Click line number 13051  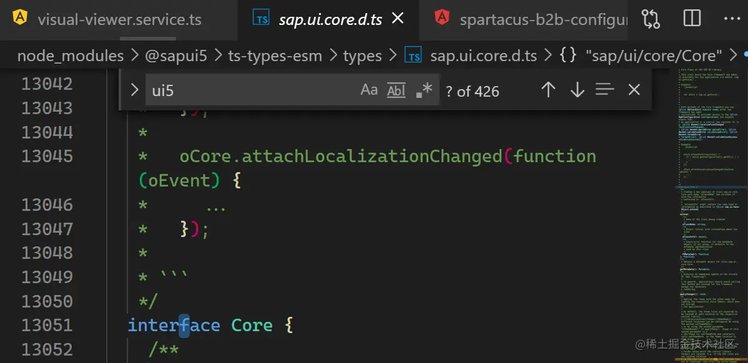(47, 326)
